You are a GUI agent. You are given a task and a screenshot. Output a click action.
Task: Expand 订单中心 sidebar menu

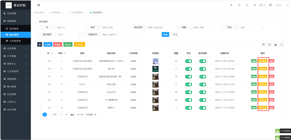point(16,102)
